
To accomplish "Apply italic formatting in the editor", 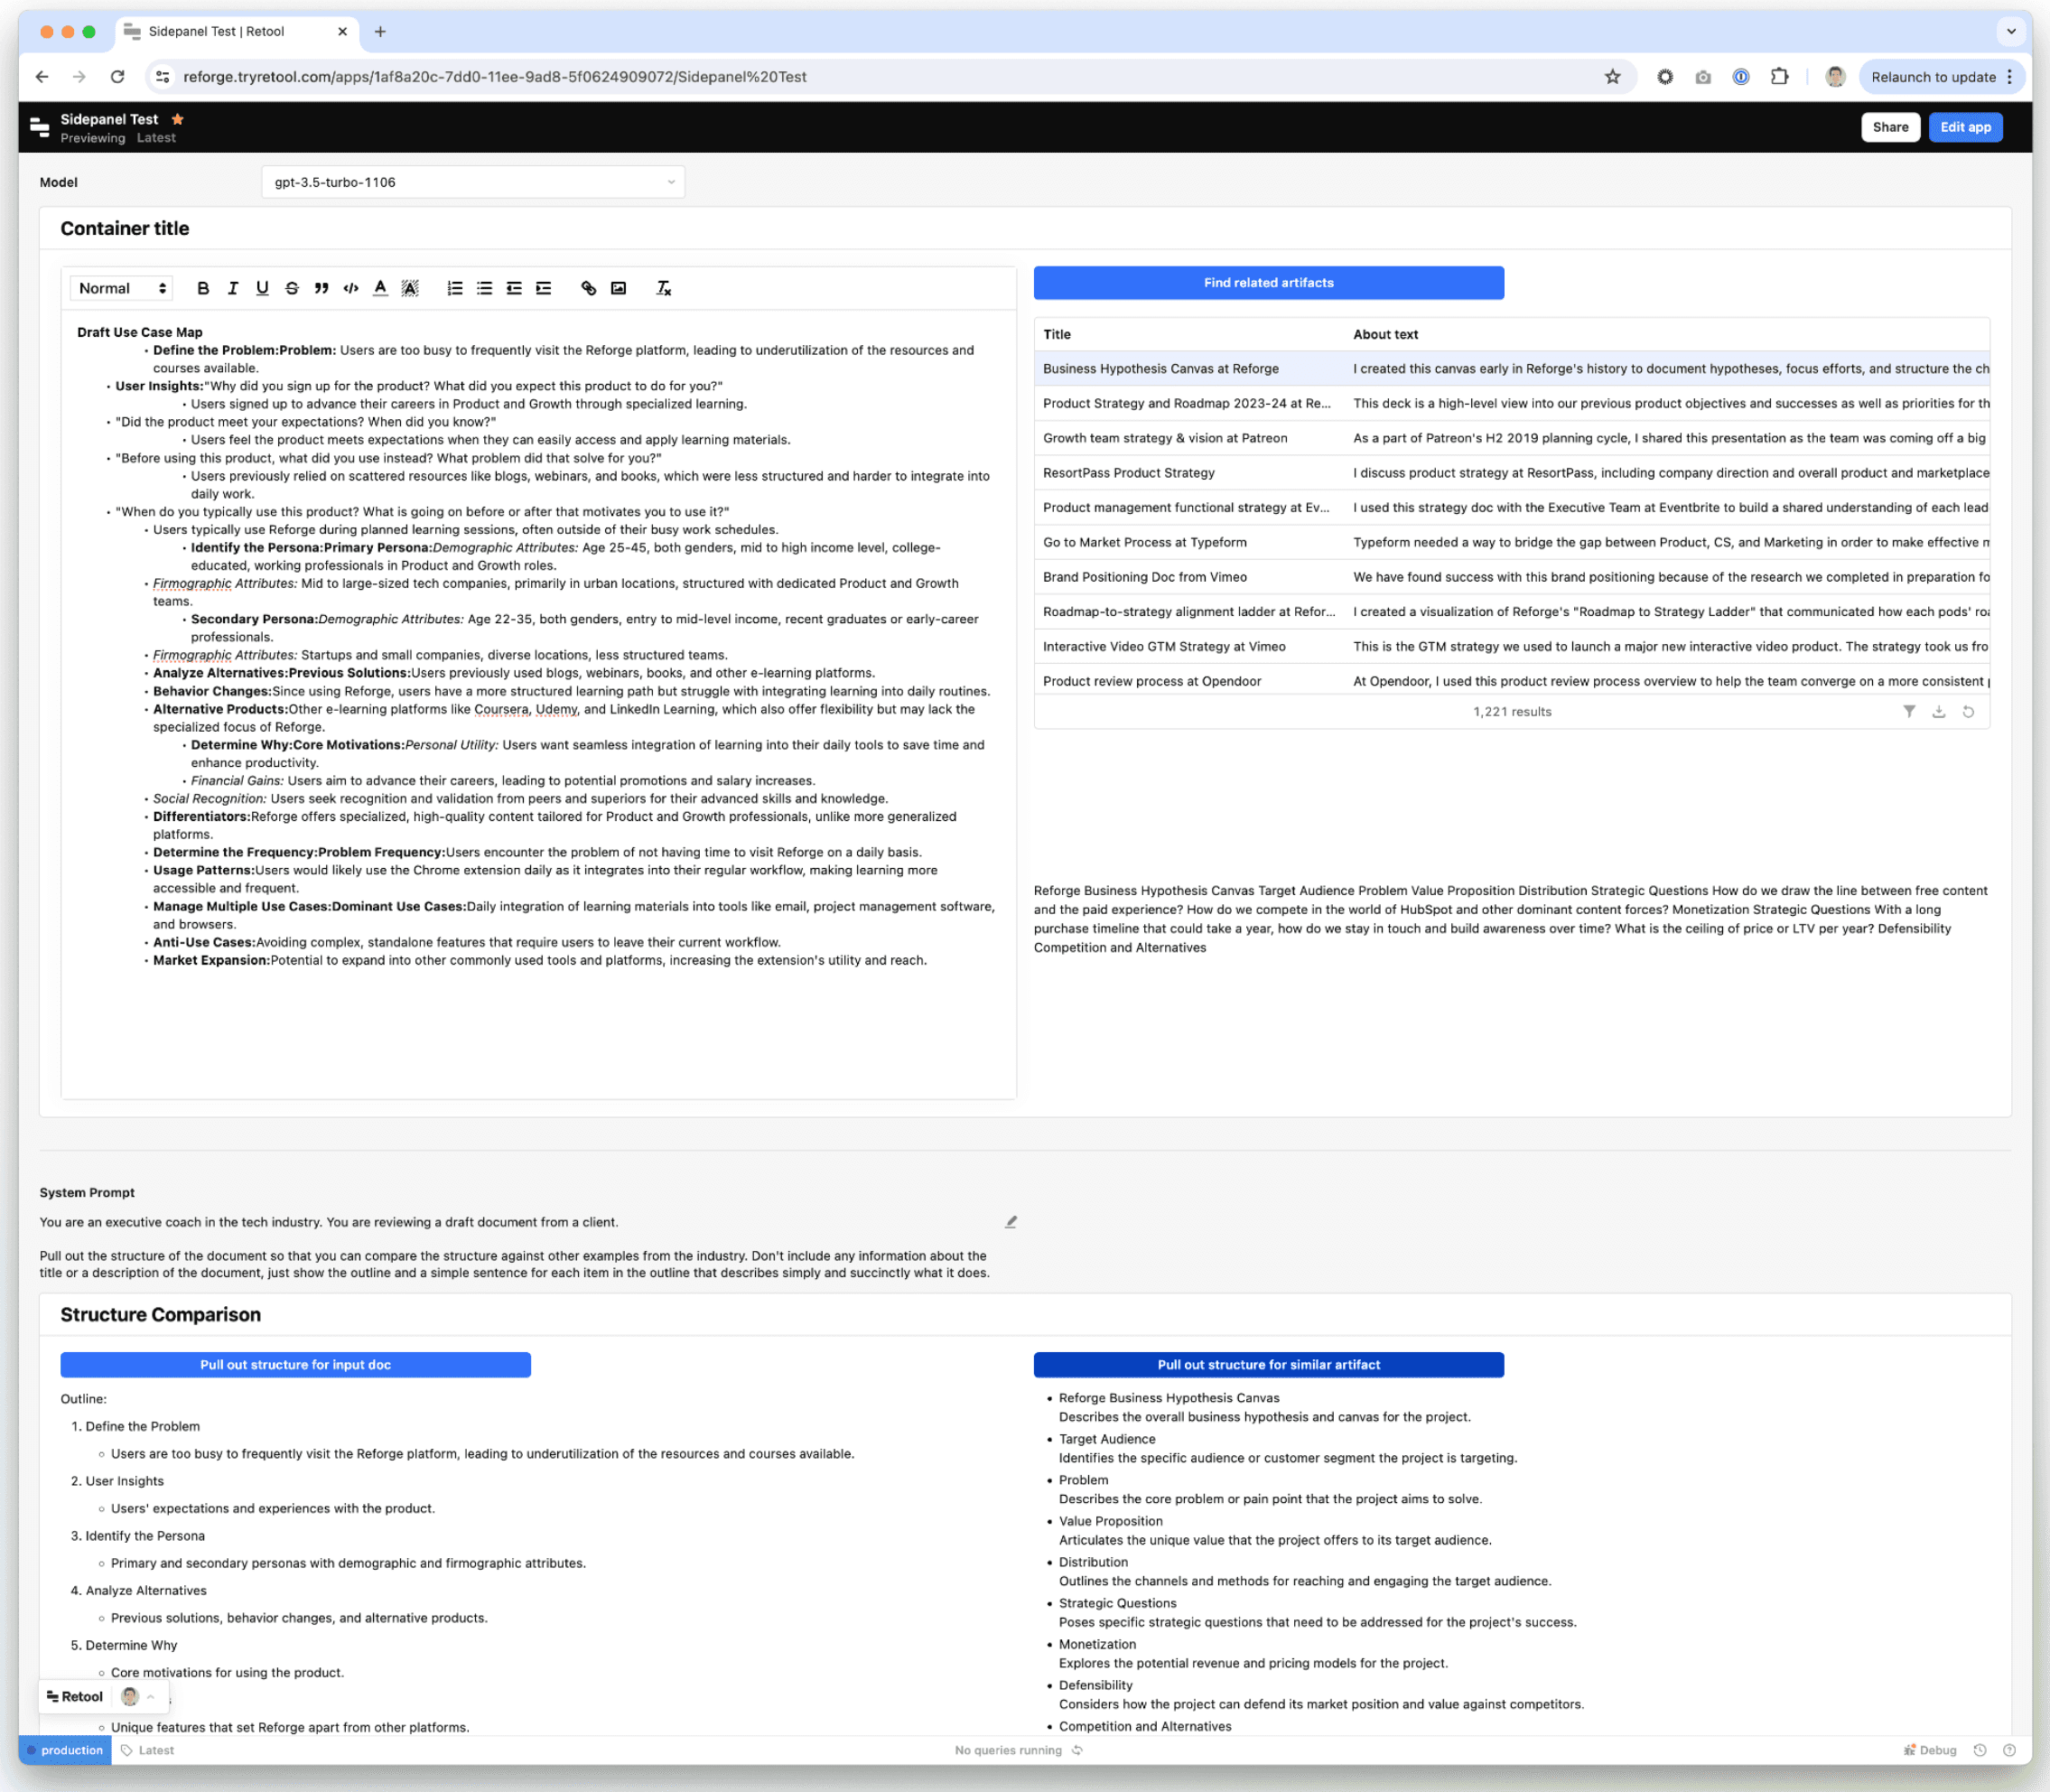I will click(x=233, y=288).
